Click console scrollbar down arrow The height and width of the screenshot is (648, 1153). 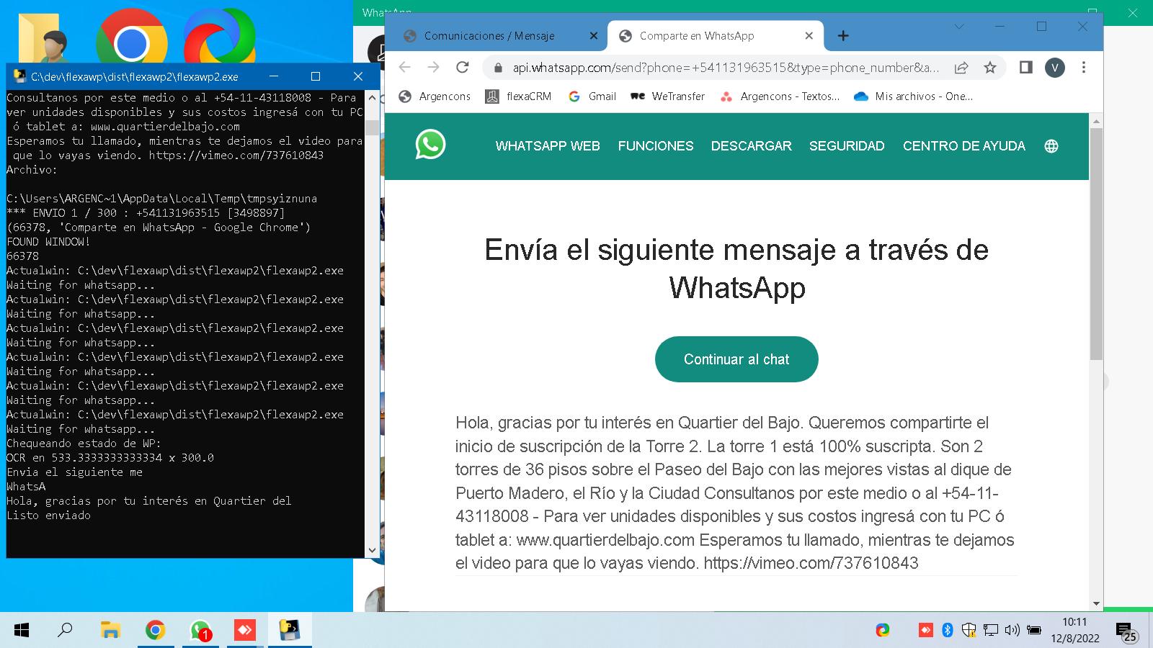(372, 550)
